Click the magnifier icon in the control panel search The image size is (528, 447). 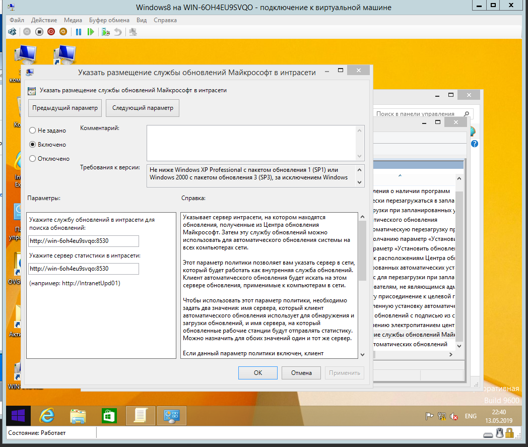[x=467, y=114]
